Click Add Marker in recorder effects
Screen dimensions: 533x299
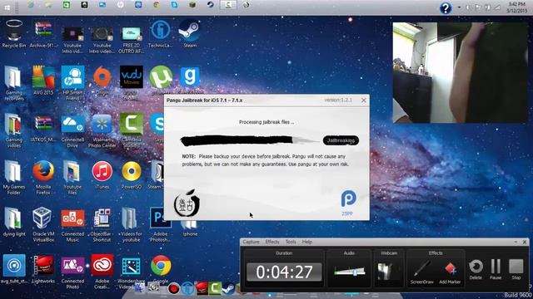tap(450, 272)
